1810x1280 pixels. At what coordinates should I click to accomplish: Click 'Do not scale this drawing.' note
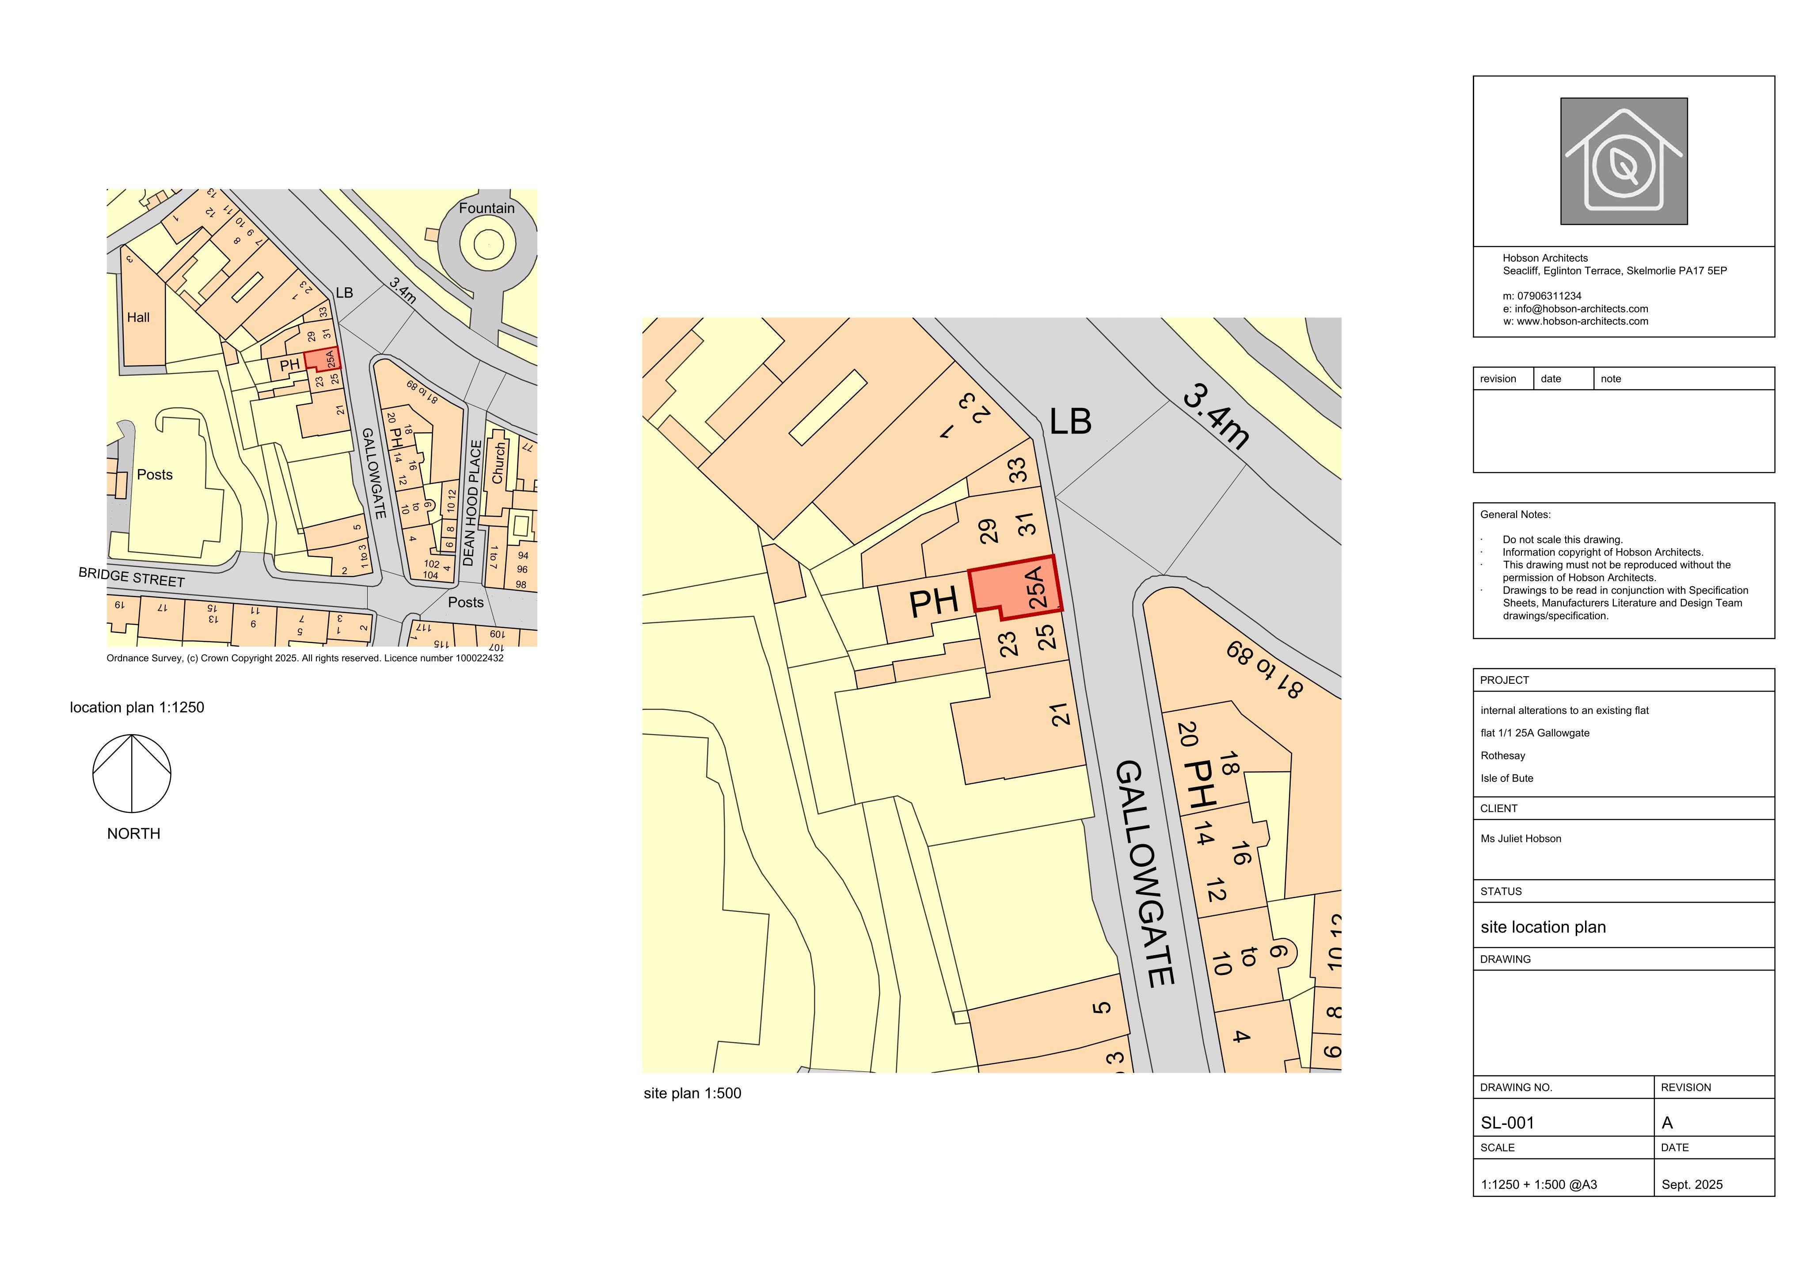[x=1563, y=539]
